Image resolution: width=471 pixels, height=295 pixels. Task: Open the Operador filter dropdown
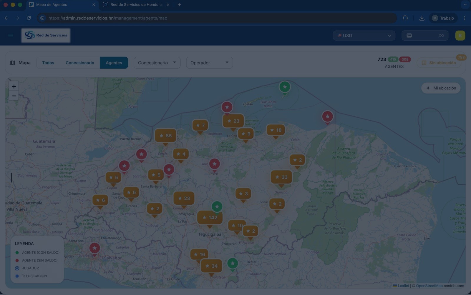209,63
